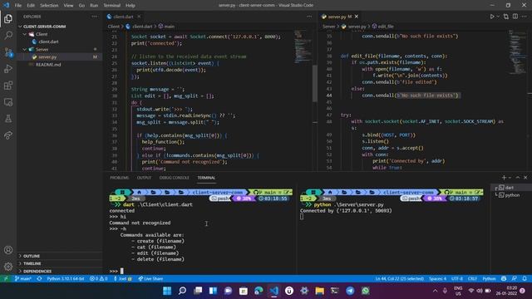Click the Synchronize Changes icon in status bar
Viewport: 532px width, 299px height.
[39, 279]
